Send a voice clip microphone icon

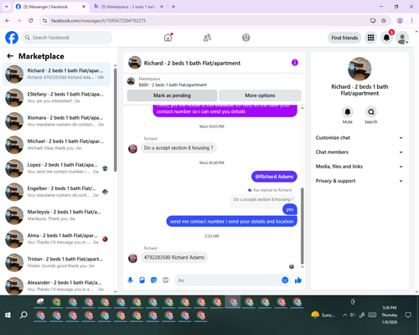pos(131,280)
